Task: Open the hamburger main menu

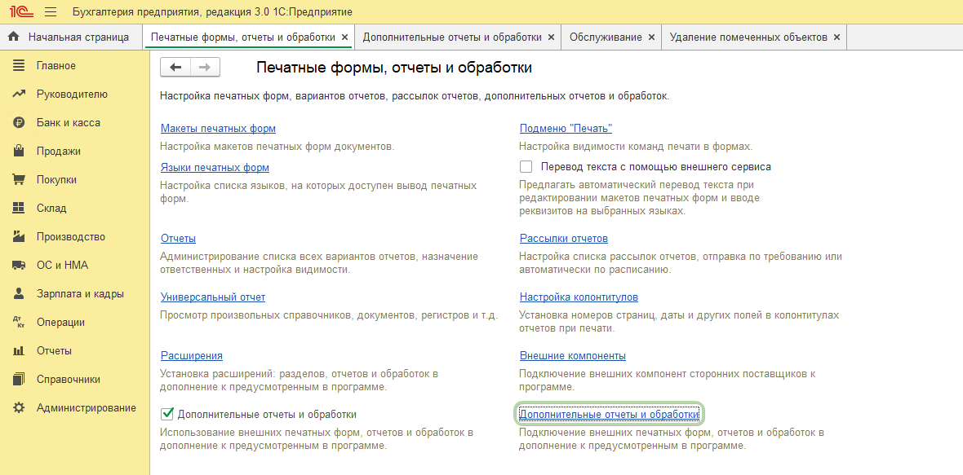Action: click(51, 11)
